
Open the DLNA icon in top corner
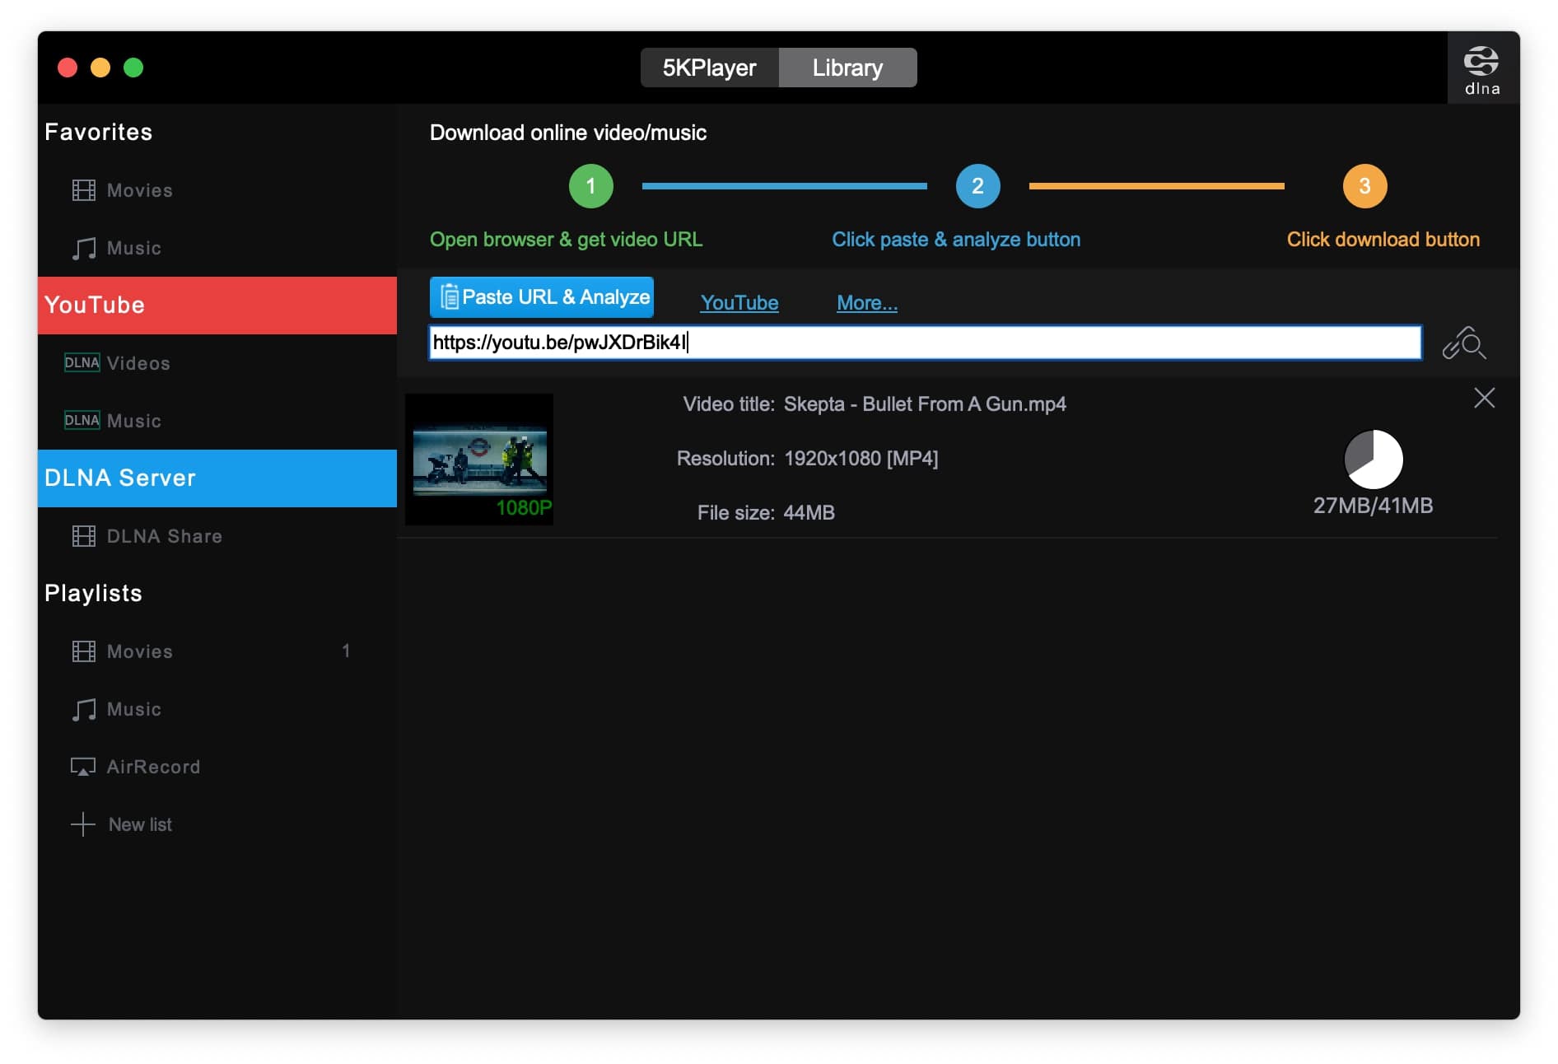coord(1481,69)
